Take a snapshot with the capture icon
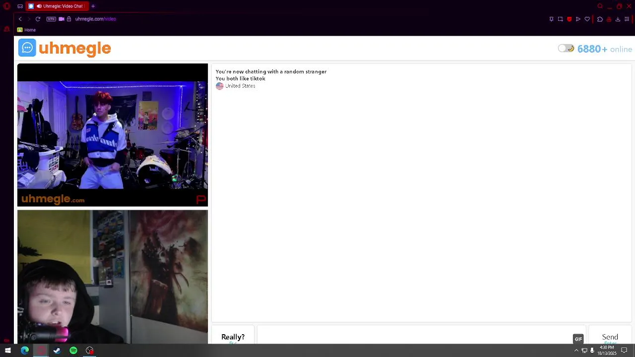Image resolution: width=635 pixels, height=357 pixels. coord(560,19)
